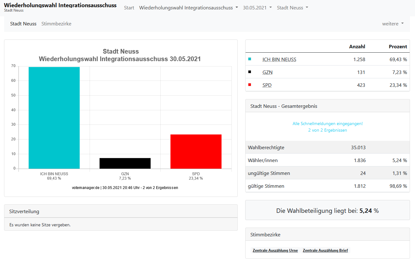Select the 23,34 % percentage cell in table
415x268 pixels.
(398, 85)
